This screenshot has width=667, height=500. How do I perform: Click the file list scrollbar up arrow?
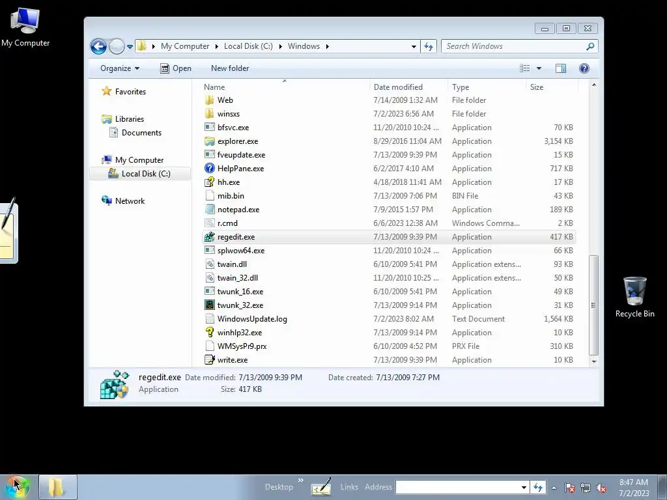point(594,85)
